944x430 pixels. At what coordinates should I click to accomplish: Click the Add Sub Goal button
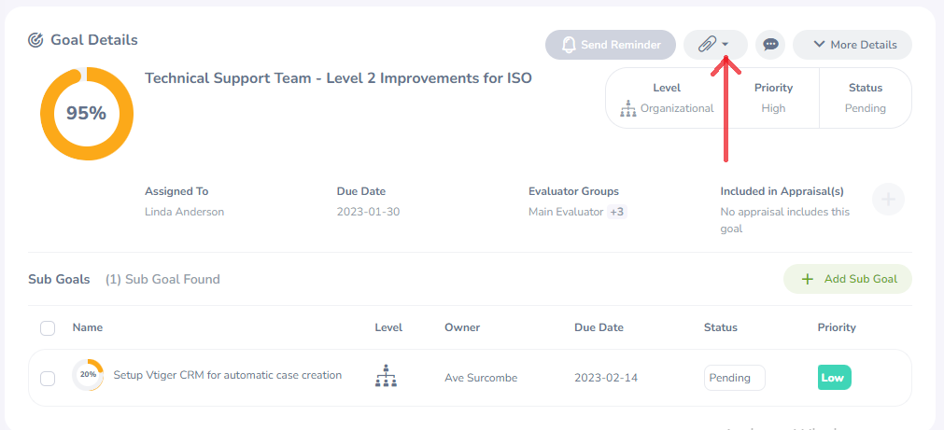click(847, 279)
